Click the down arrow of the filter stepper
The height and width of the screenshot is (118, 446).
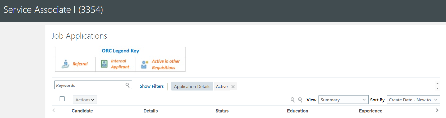437,88
